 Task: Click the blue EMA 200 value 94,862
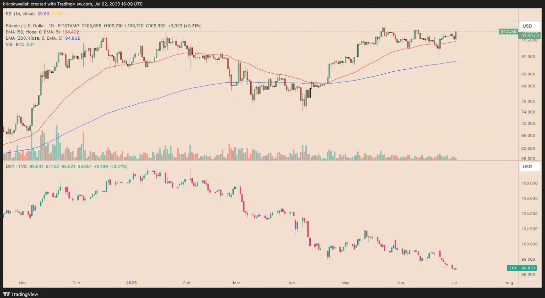pyautogui.click(x=72, y=38)
